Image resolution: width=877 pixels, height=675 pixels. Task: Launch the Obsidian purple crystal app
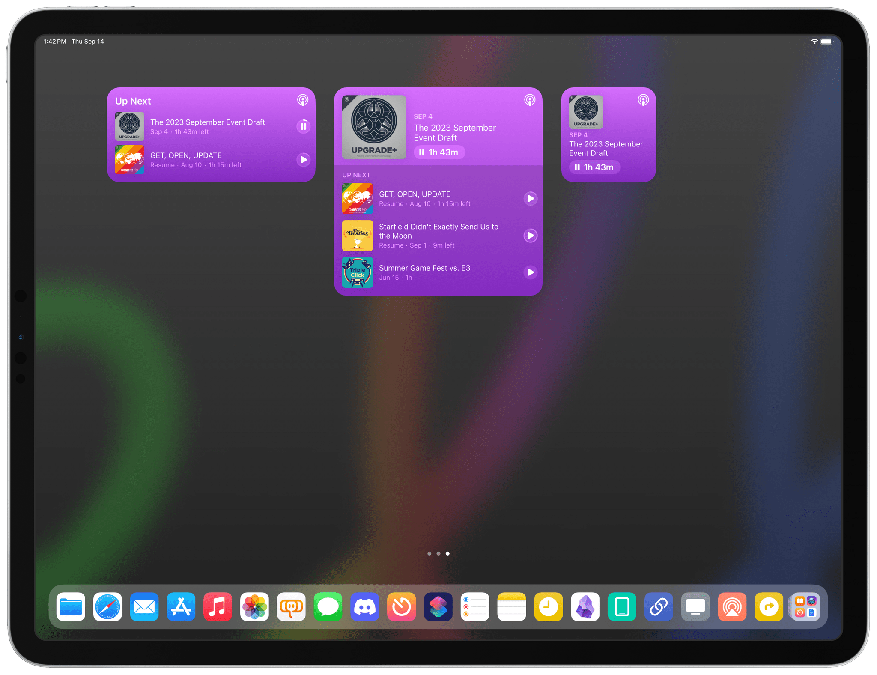click(585, 606)
